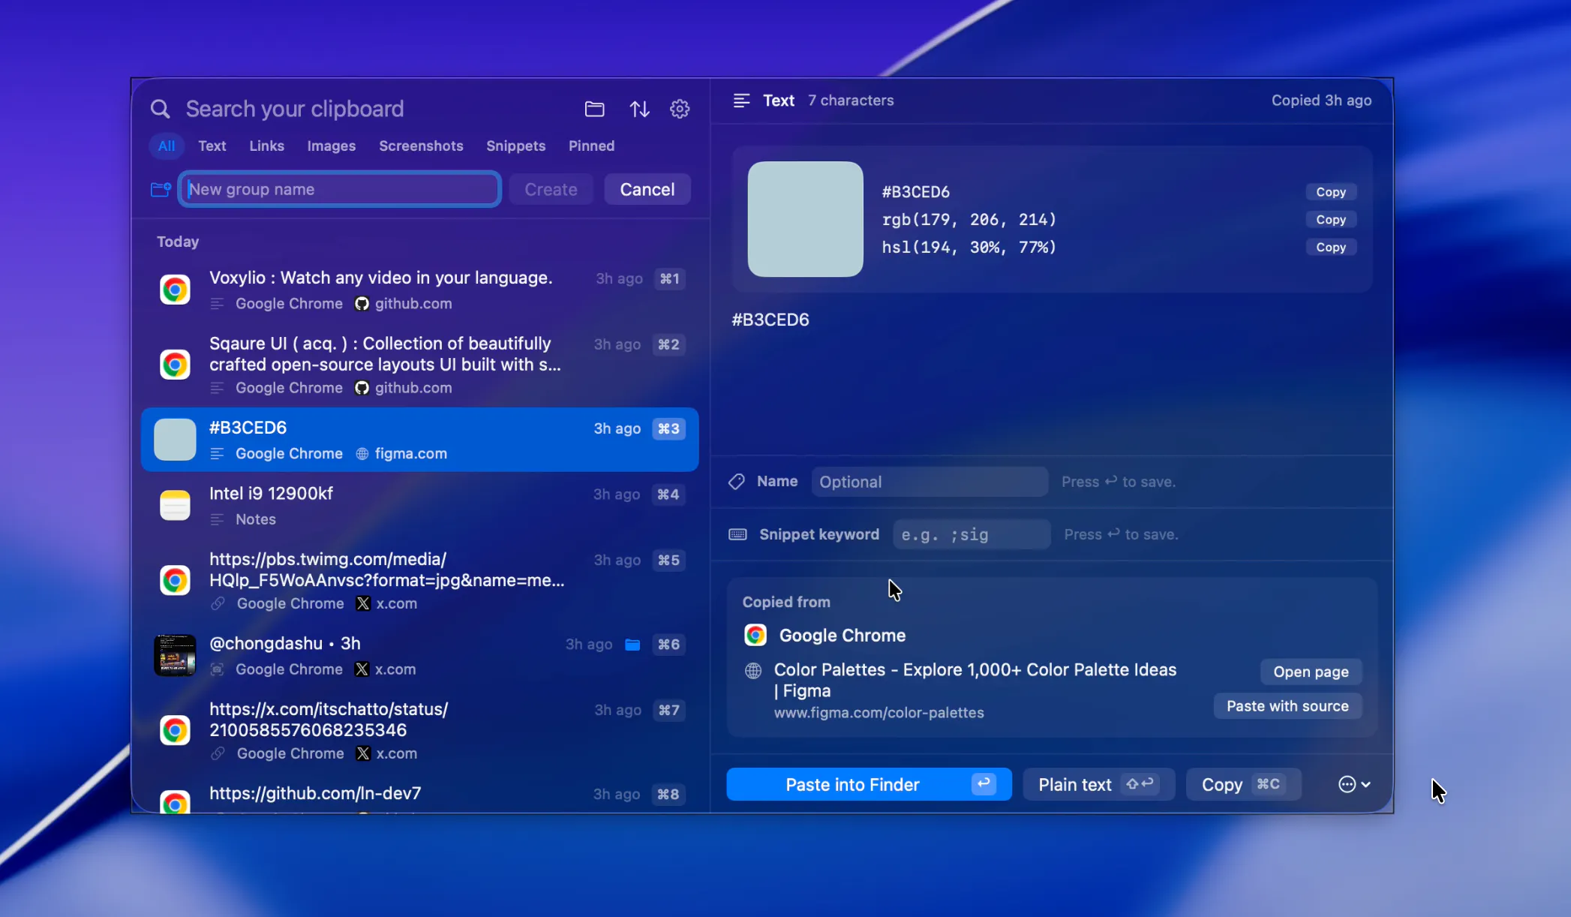Copy the hsl(194, 30%, 77%) value

pos(1331,248)
